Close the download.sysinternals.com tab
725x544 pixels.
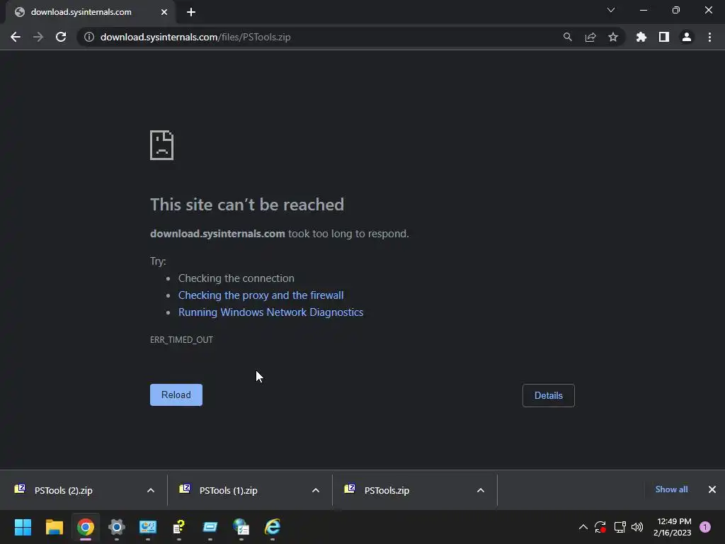(x=164, y=12)
